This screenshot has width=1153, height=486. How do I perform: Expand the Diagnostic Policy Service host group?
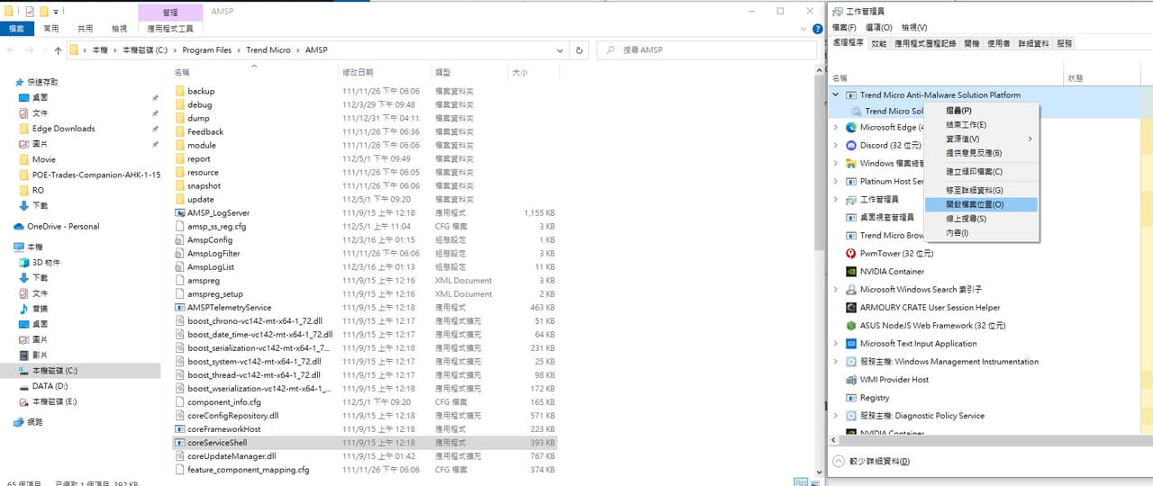836,415
